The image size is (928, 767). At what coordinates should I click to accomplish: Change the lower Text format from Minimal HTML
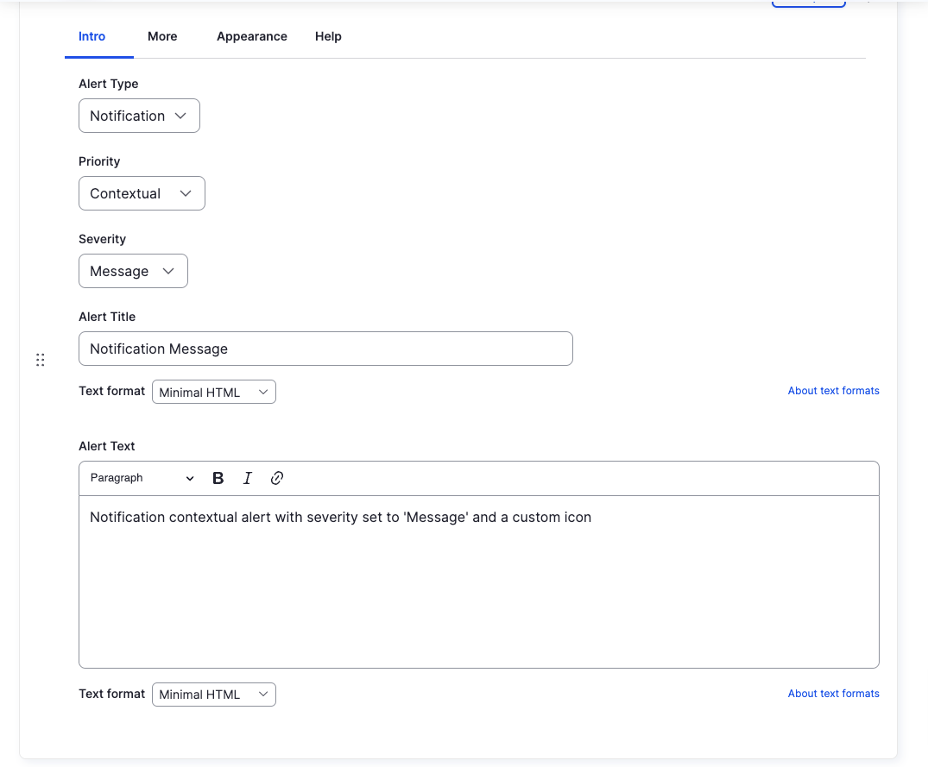click(x=213, y=694)
